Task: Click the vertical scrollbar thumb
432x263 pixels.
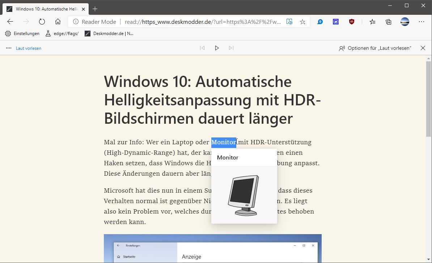Action: coord(428,99)
